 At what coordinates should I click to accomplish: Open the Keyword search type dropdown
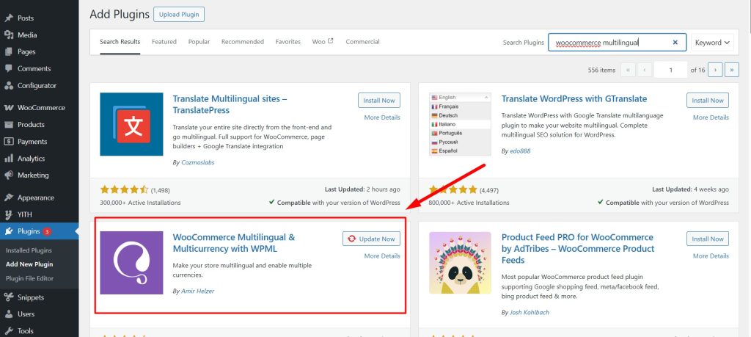point(713,43)
